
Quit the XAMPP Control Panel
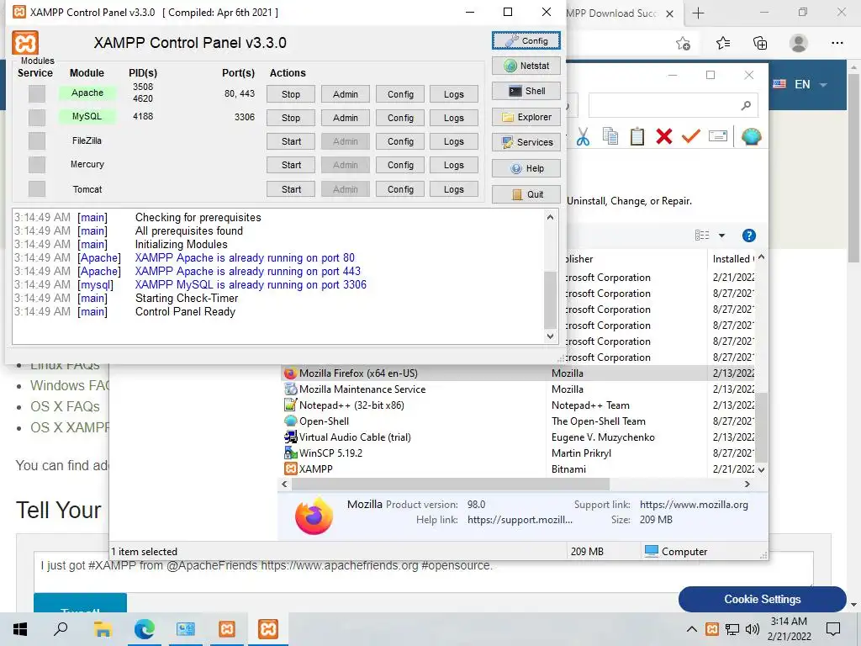click(x=526, y=194)
